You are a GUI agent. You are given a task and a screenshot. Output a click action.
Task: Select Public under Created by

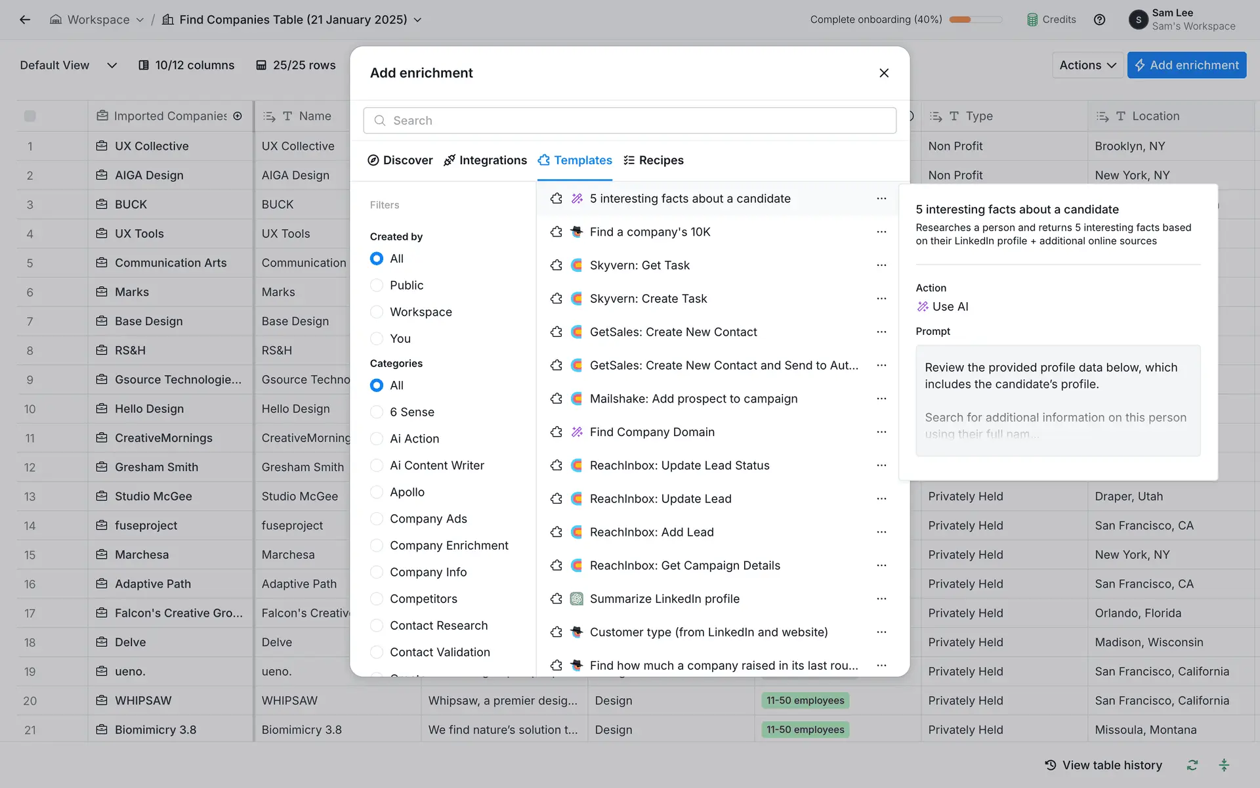[377, 285]
